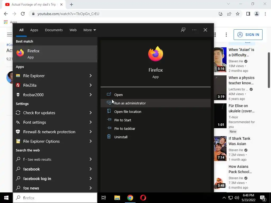Open the volume control in system tray
The height and width of the screenshot is (203, 271).
(237, 198)
